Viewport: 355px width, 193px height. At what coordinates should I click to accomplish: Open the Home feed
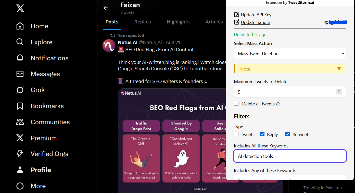[x=39, y=26]
